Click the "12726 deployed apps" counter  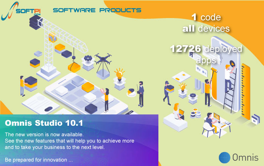point(206,54)
